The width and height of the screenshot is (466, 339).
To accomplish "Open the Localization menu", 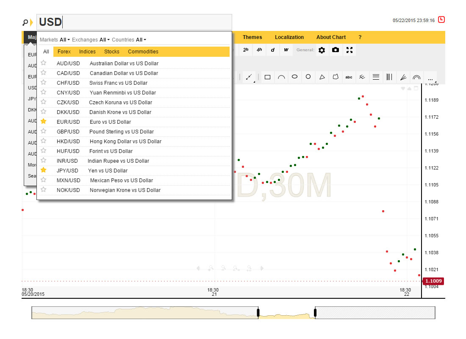I will pos(289,37).
